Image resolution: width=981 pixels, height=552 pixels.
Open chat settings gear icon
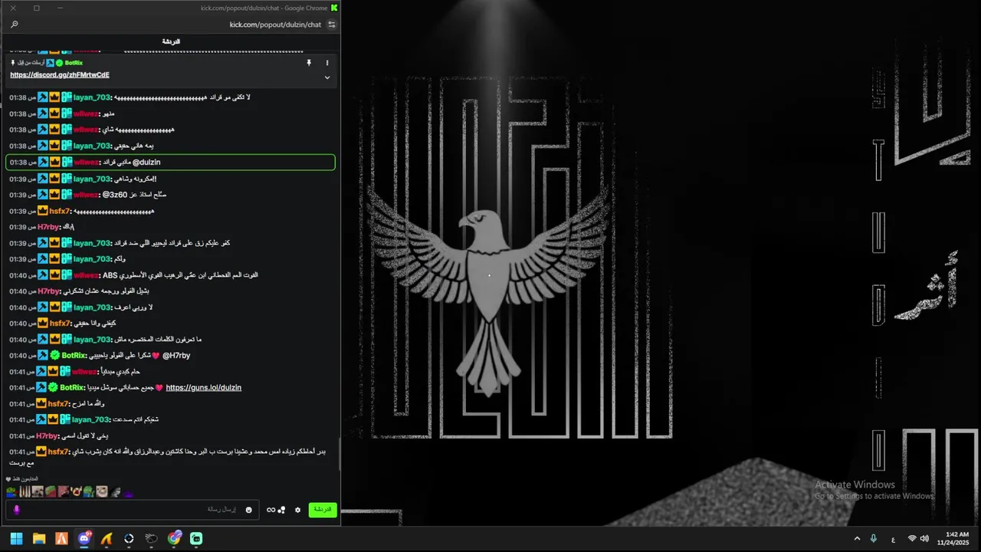pyautogui.click(x=298, y=510)
